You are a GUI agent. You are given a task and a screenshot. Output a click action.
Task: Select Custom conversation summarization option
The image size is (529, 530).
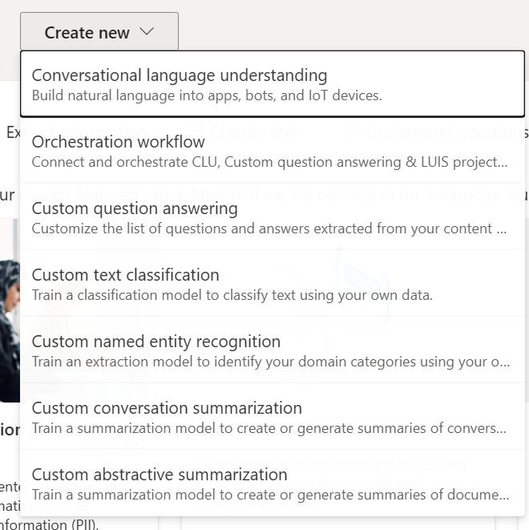pos(273,417)
